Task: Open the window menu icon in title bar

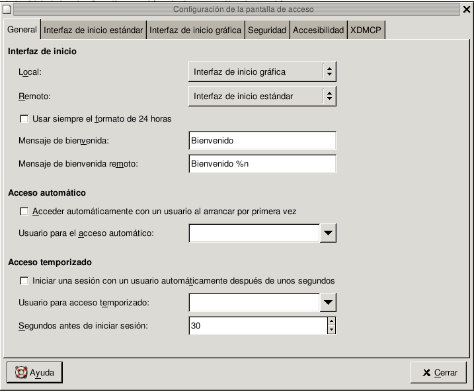Action: [x=7, y=9]
